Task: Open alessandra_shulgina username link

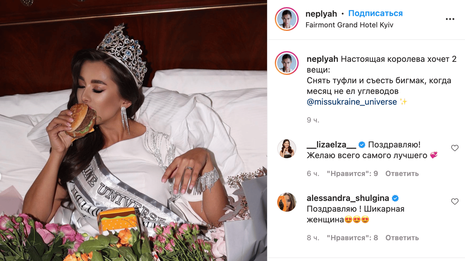Action: (348, 198)
